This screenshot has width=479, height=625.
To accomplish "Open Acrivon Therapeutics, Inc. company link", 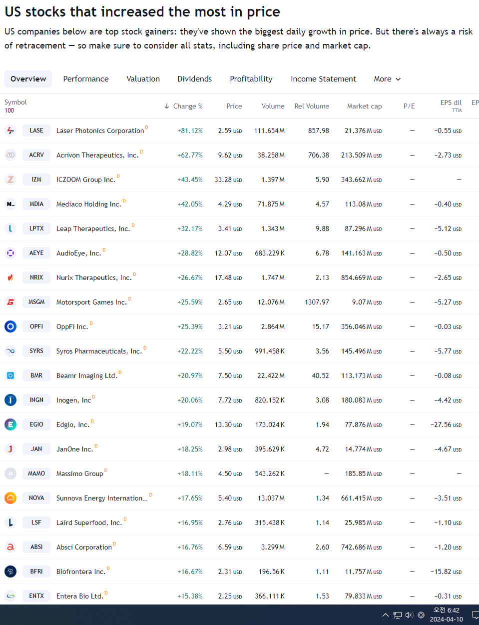I will click(97, 155).
